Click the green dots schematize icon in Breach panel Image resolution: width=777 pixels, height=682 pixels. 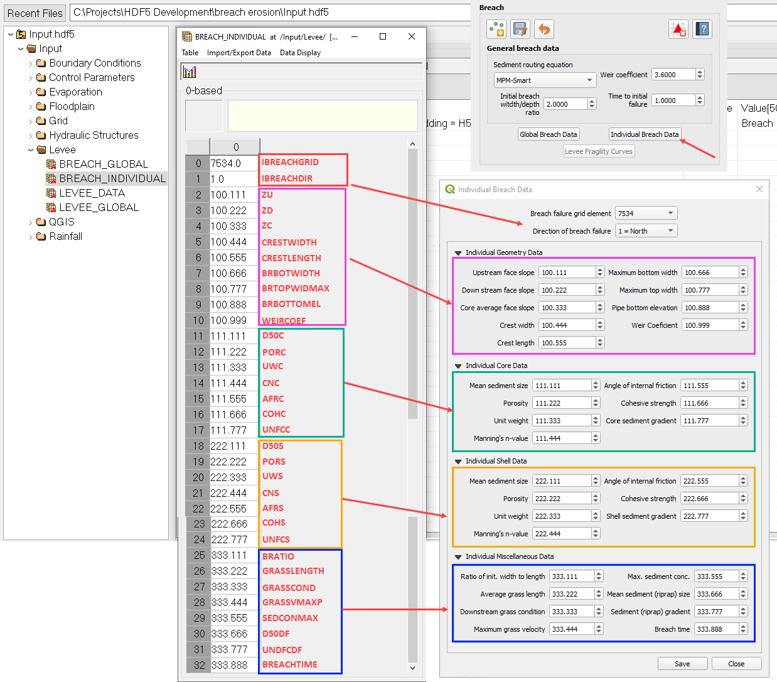pos(496,29)
